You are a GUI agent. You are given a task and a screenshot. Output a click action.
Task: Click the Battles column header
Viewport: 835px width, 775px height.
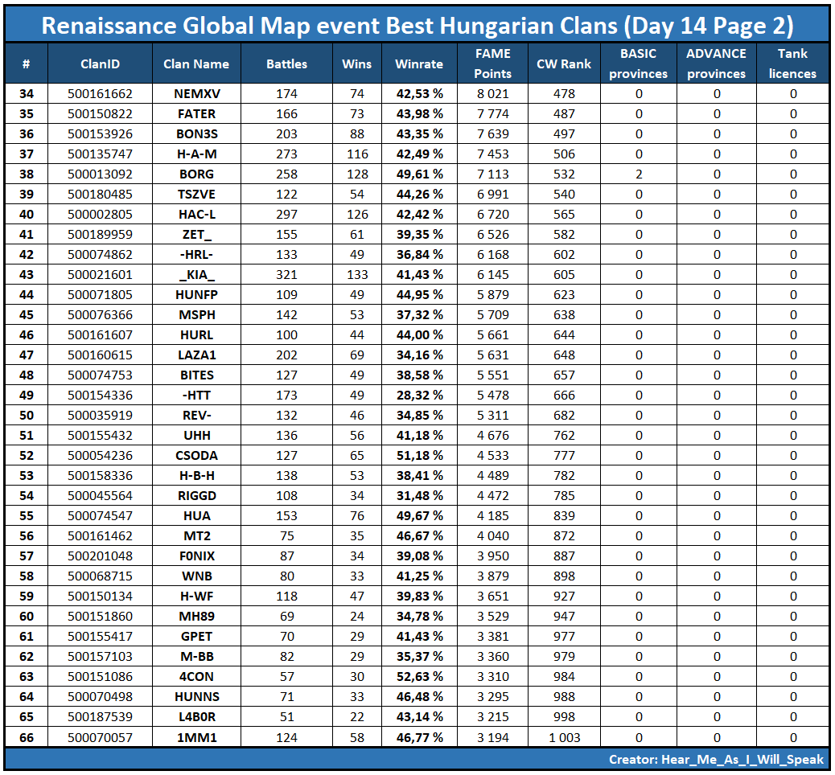pyautogui.click(x=286, y=64)
